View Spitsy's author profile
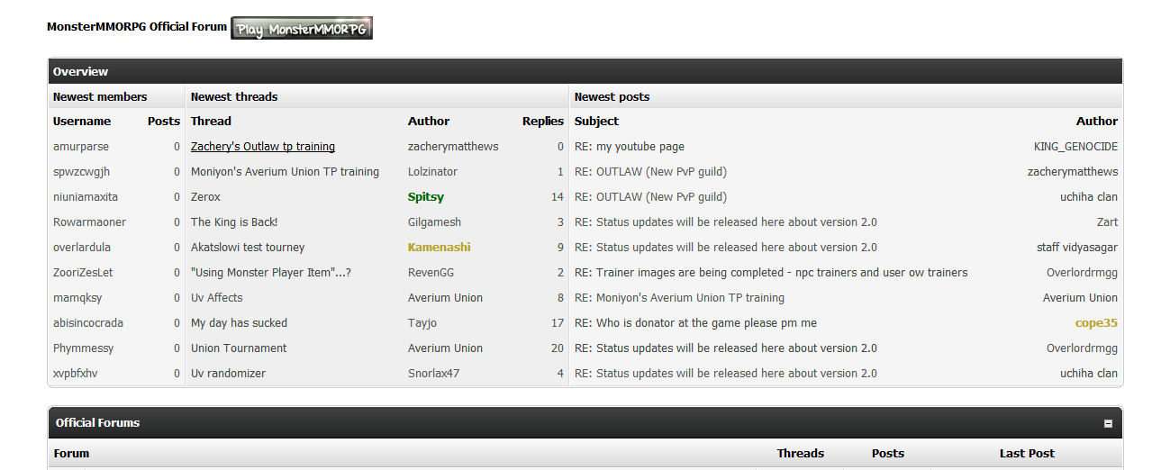Viewport: 1161px width, 470px height. pos(425,197)
